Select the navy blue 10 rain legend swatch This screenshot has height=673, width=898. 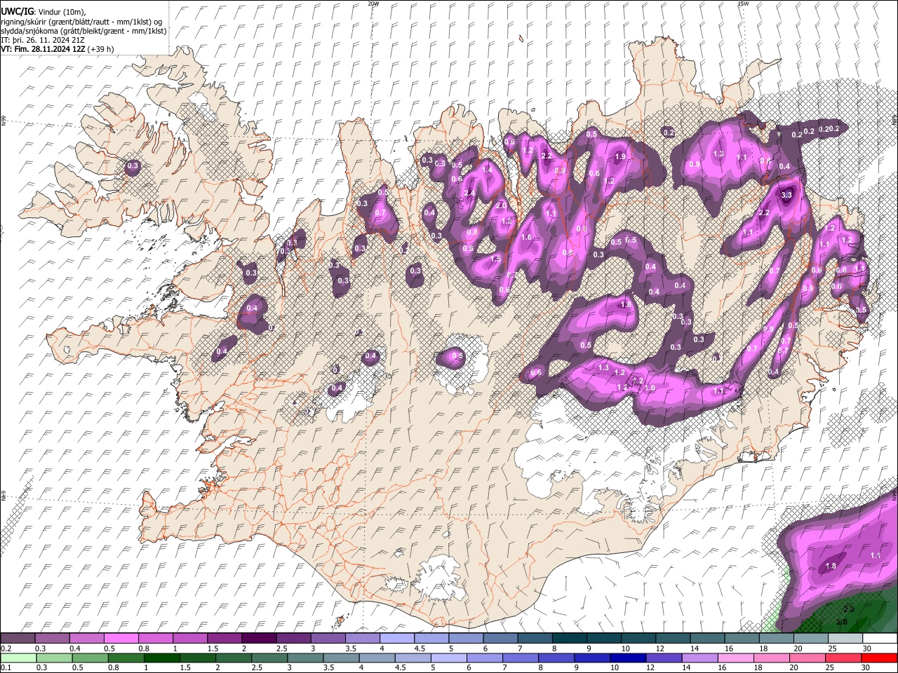click(629, 658)
